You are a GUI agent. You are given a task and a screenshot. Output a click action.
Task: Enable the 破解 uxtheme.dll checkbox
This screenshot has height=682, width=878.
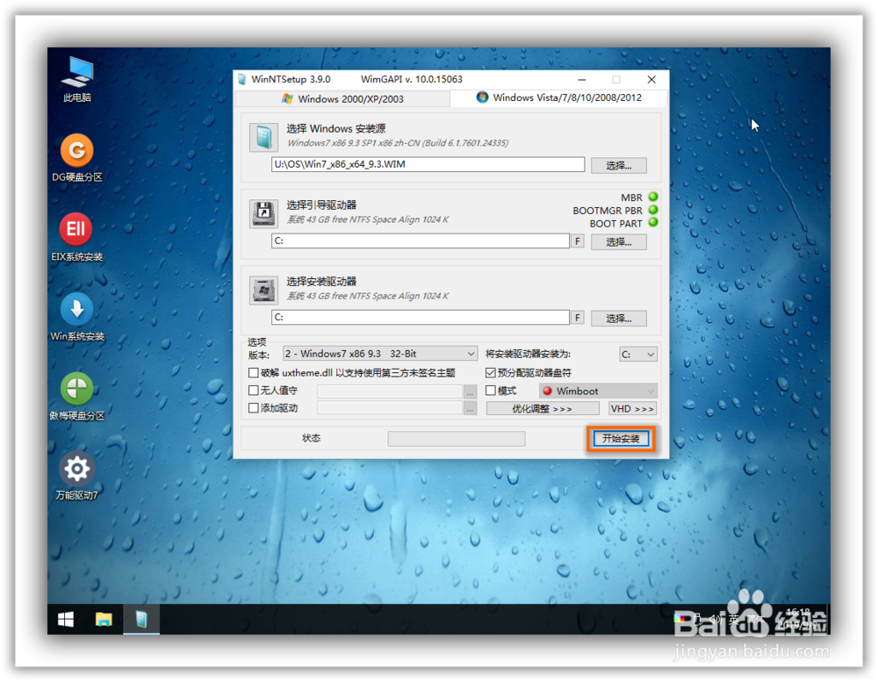[254, 373]
